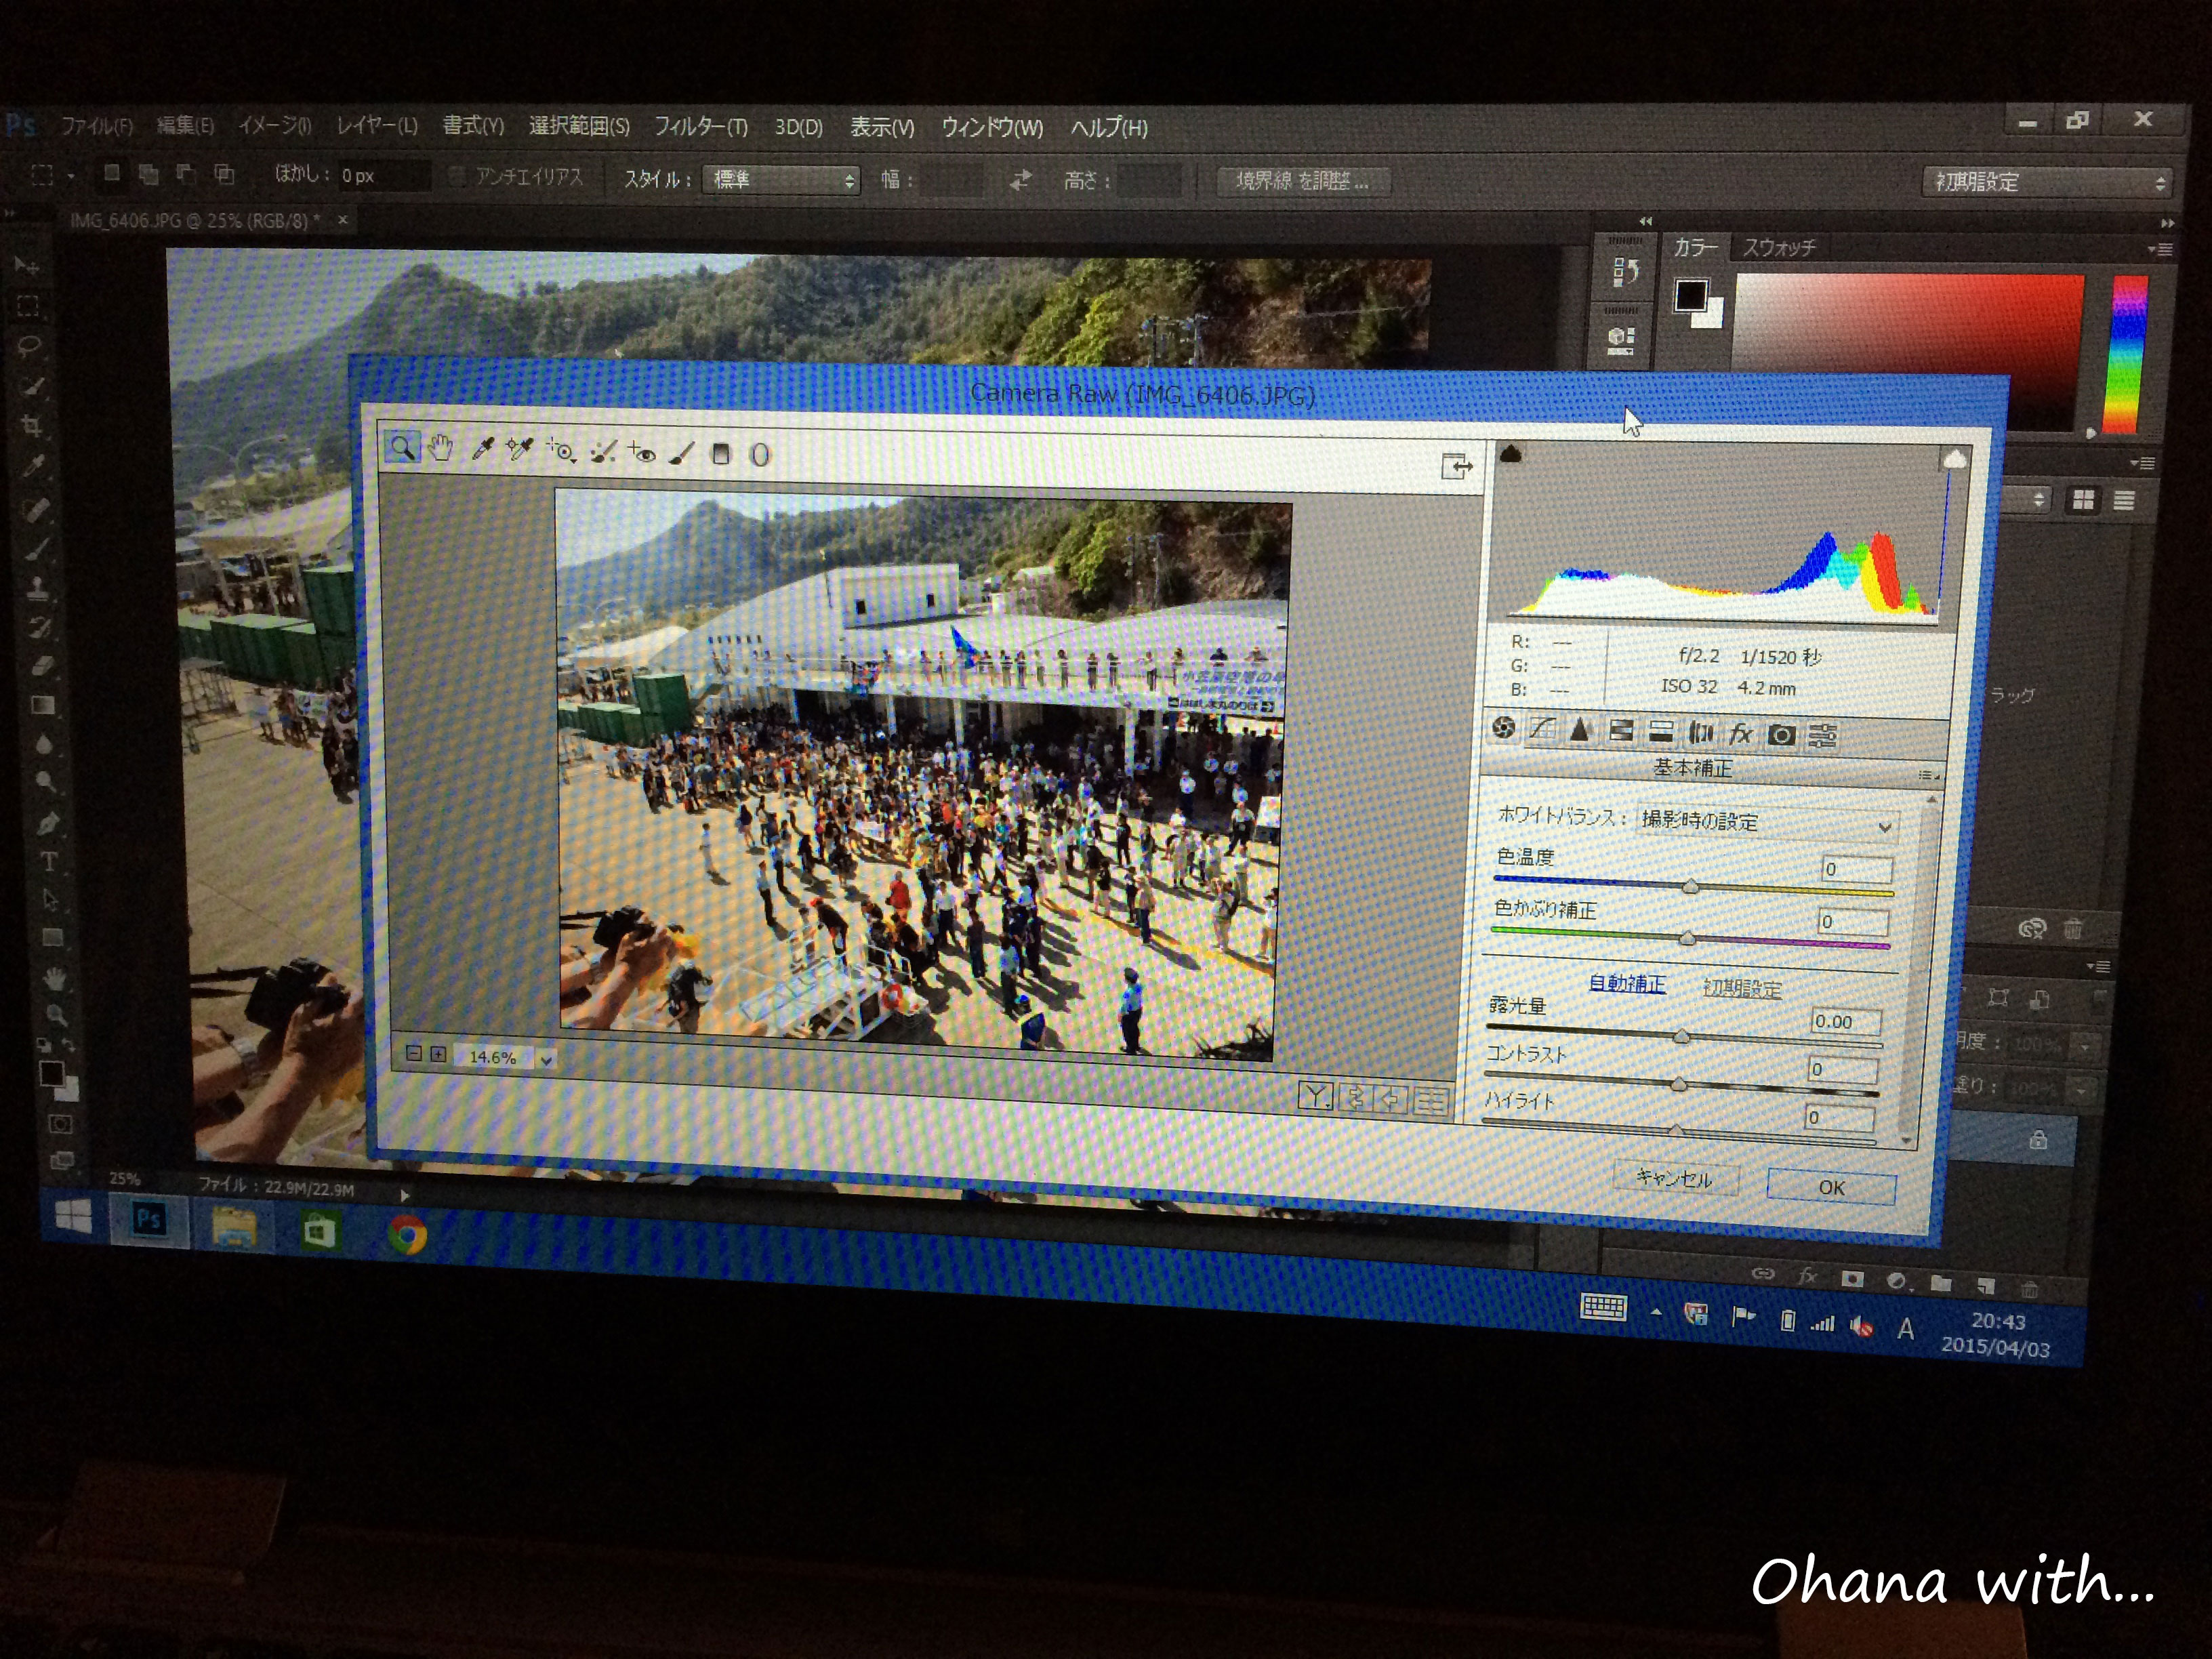Viewport: 2212px width, 1659px height.
Task: Open the Detail panel triangle icon
Action: [x=1580, y=731]
